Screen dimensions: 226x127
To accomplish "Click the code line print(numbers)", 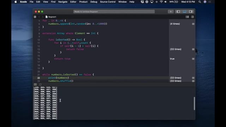I will (59, 78).
